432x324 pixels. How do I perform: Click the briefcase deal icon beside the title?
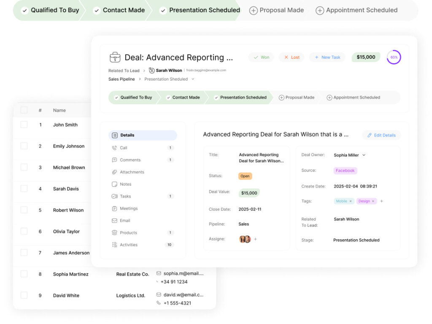click(x=115, y=57)
